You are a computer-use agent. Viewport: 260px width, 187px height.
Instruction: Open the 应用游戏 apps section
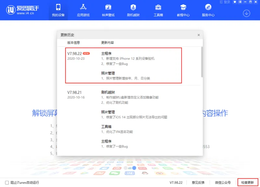point(83,10)
